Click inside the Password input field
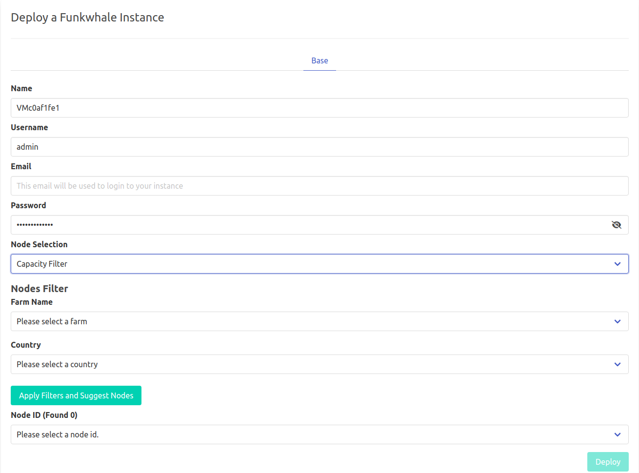 pyautogui.click(x=307, y=225)
